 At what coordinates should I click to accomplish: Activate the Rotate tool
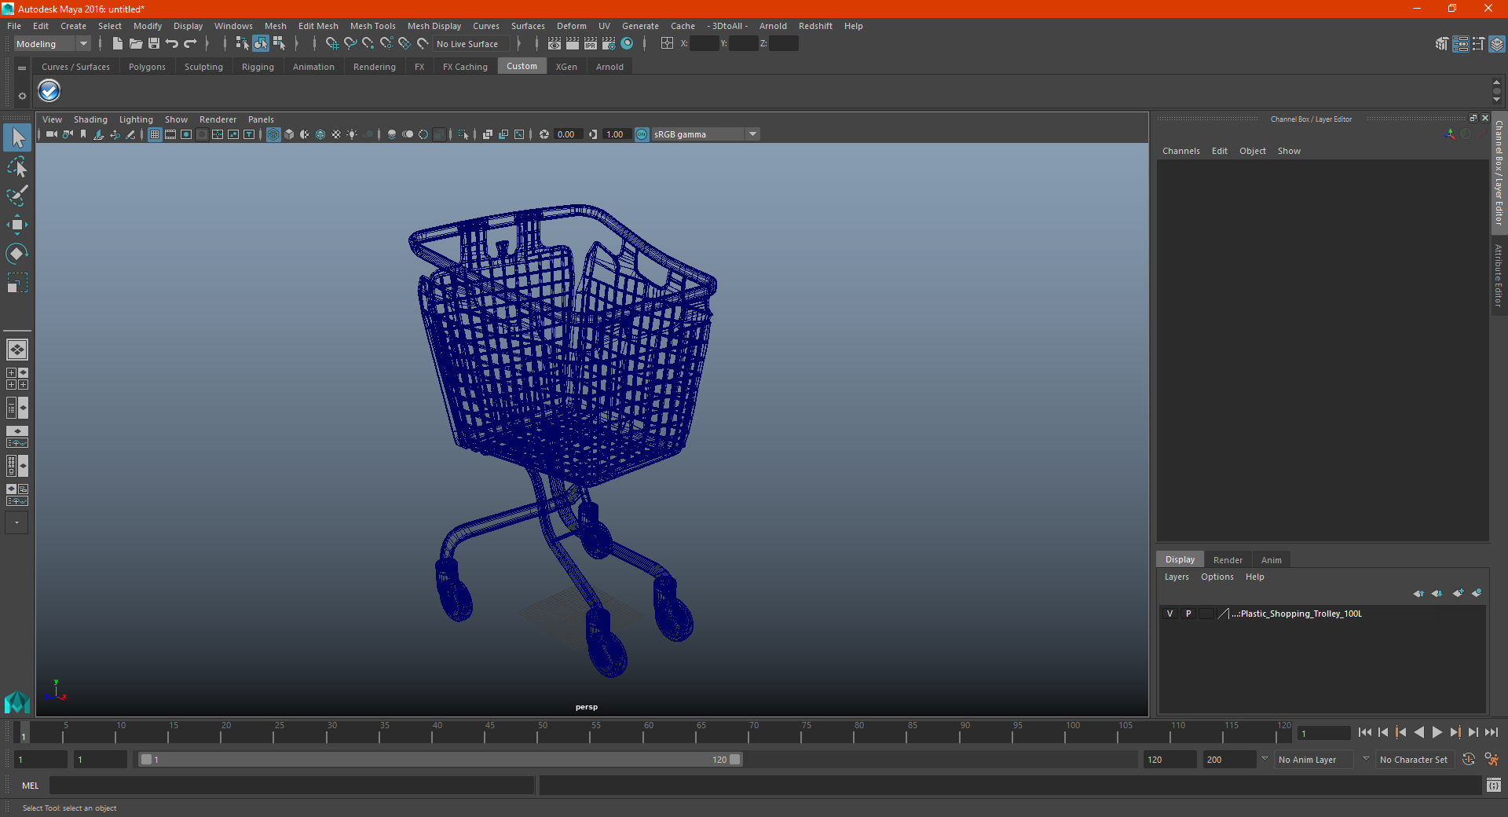click(17, 253)
